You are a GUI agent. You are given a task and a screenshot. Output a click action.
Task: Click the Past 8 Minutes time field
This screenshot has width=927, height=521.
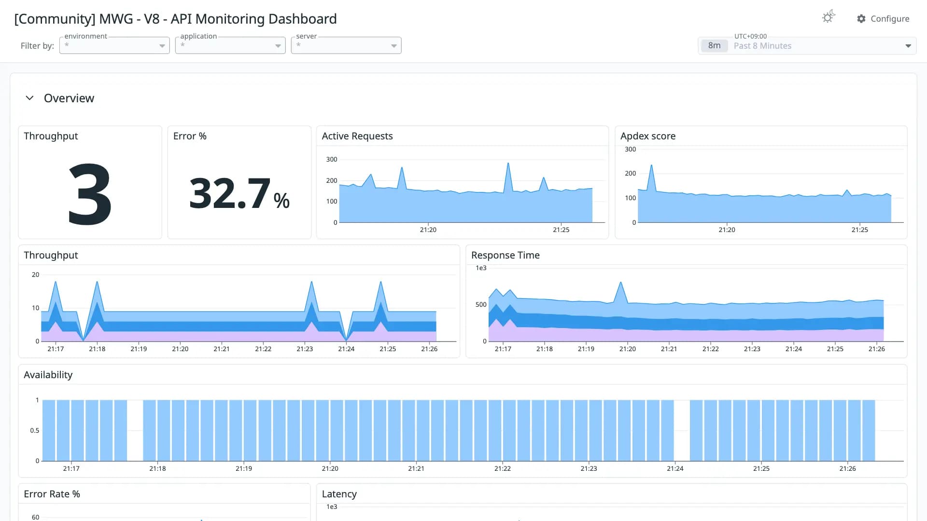[x=807, y=46]
